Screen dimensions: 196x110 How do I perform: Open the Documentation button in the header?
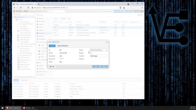click(107, 11)
